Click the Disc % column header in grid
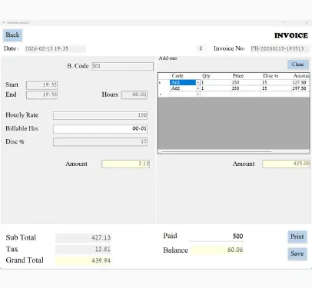This screenshot has width=312, height=288. pos(276,76)
